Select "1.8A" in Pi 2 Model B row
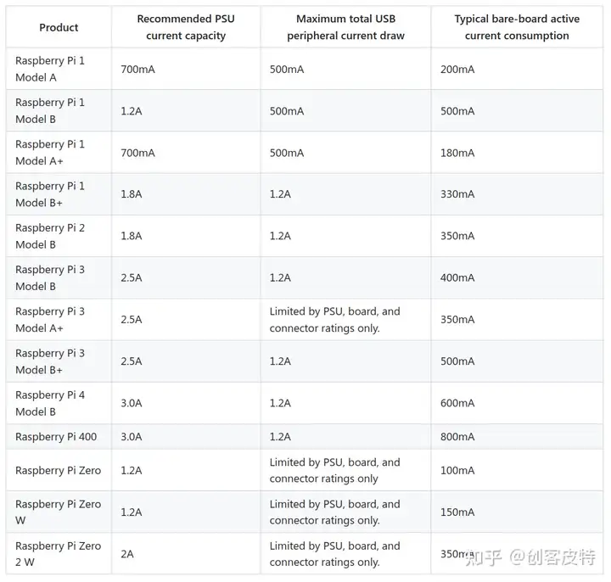611x582 pixels. coord(132,236)
